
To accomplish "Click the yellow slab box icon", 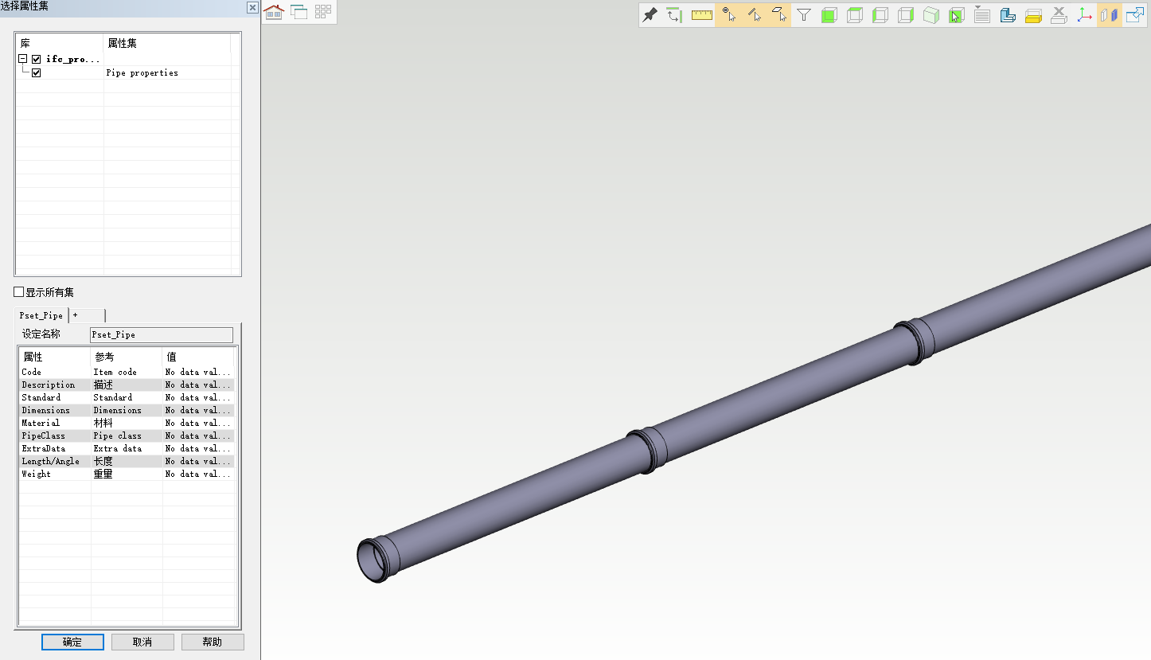I will (x=1033, y=15).
